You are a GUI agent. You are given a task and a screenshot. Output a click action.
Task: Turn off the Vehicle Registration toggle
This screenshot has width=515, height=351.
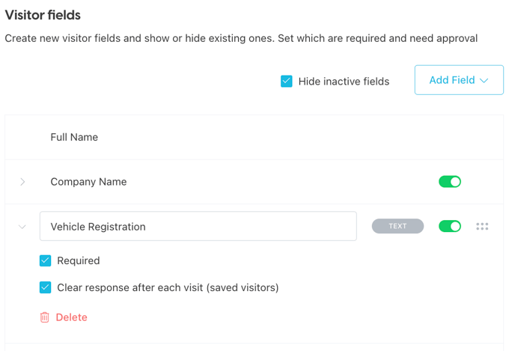coord(450,226)
